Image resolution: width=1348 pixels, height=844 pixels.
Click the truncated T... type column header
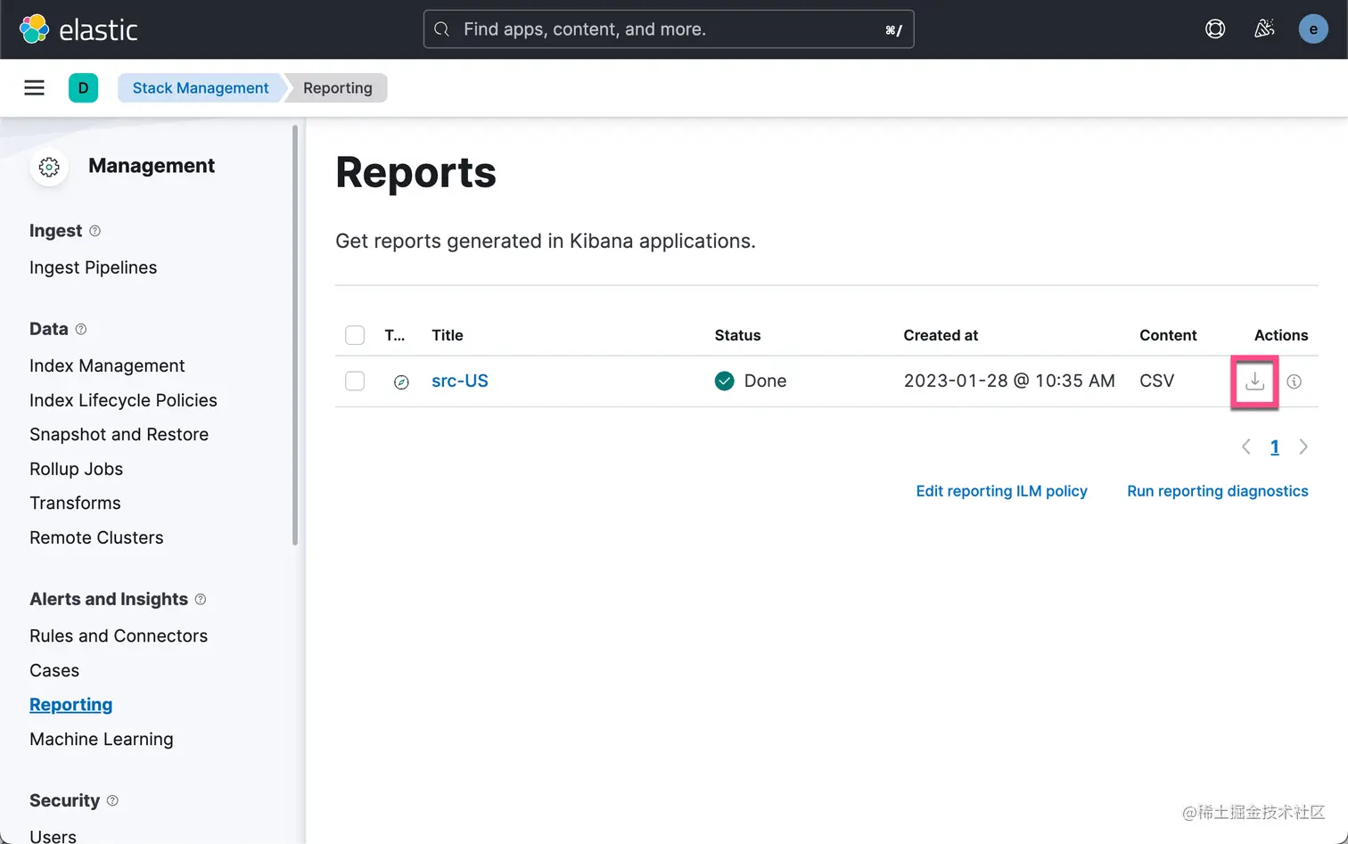(x=395, y=335)
